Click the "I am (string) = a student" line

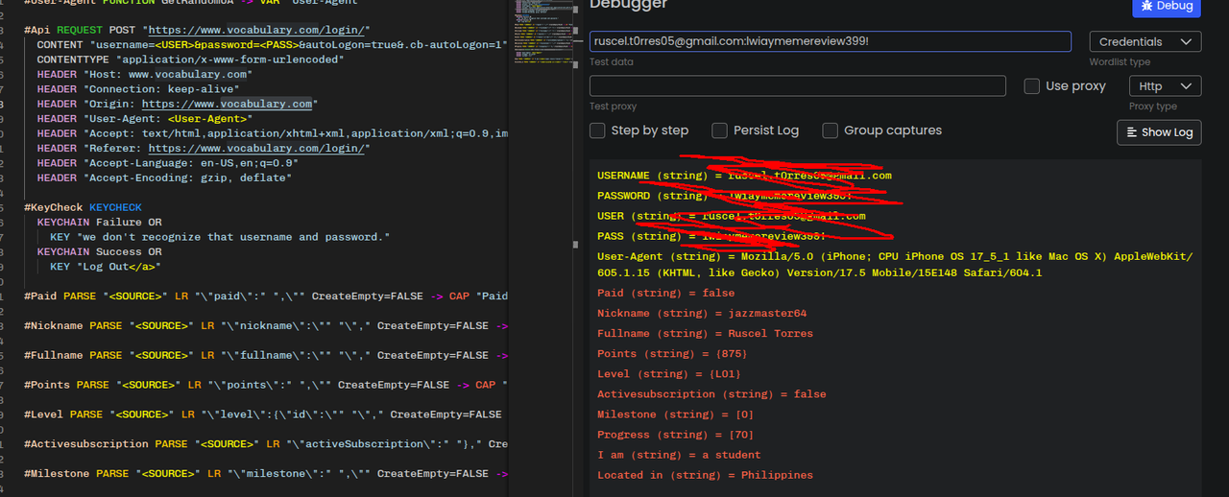pyautogui.click(x=679, y=455)
